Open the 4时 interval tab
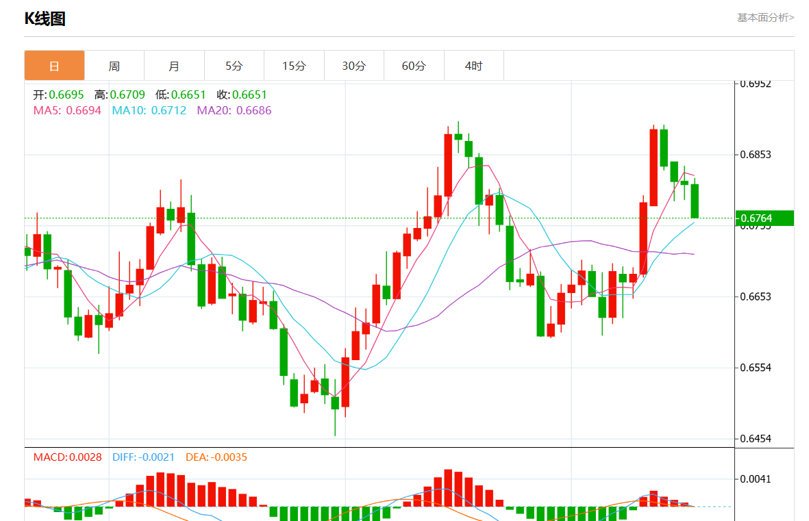 [x=473, y=66]
